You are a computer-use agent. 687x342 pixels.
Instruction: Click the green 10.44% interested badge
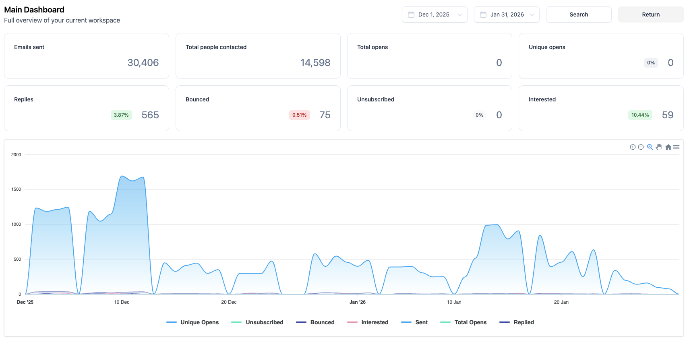640,115
